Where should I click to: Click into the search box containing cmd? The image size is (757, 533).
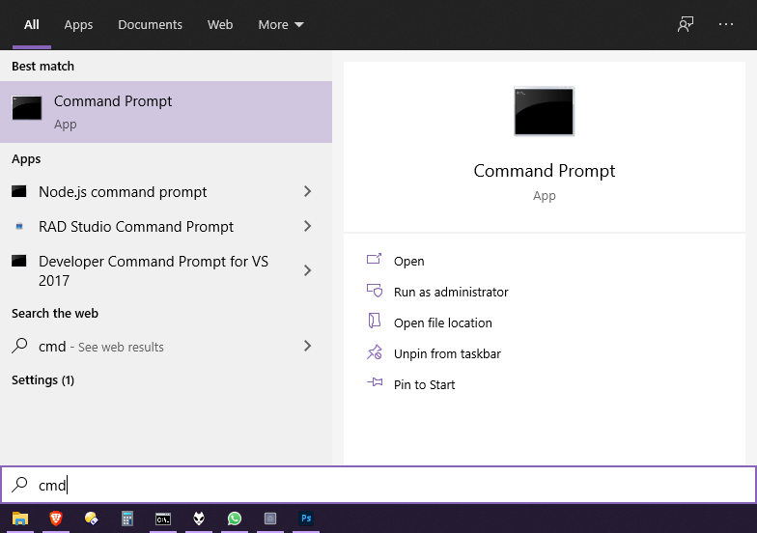(x=378, y=485)
